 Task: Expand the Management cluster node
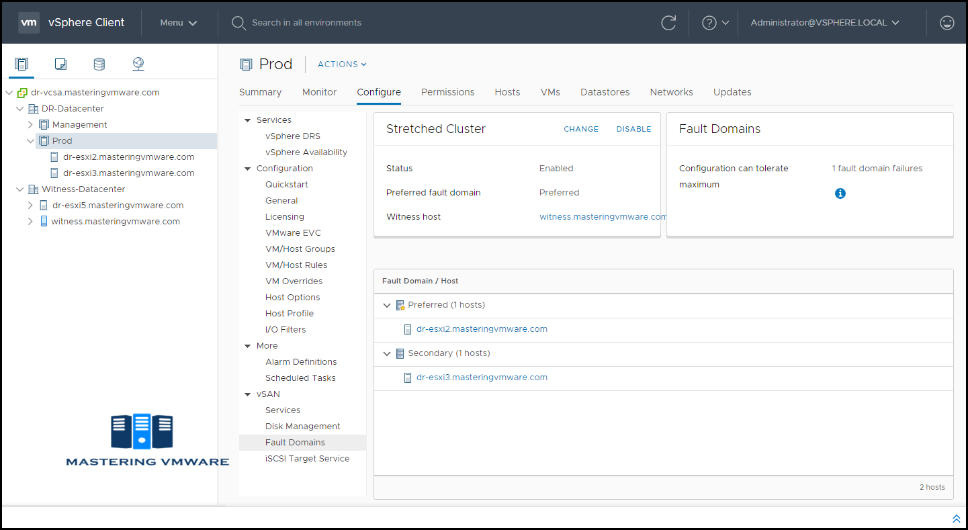pyautogui.click(x=30, y=125)
